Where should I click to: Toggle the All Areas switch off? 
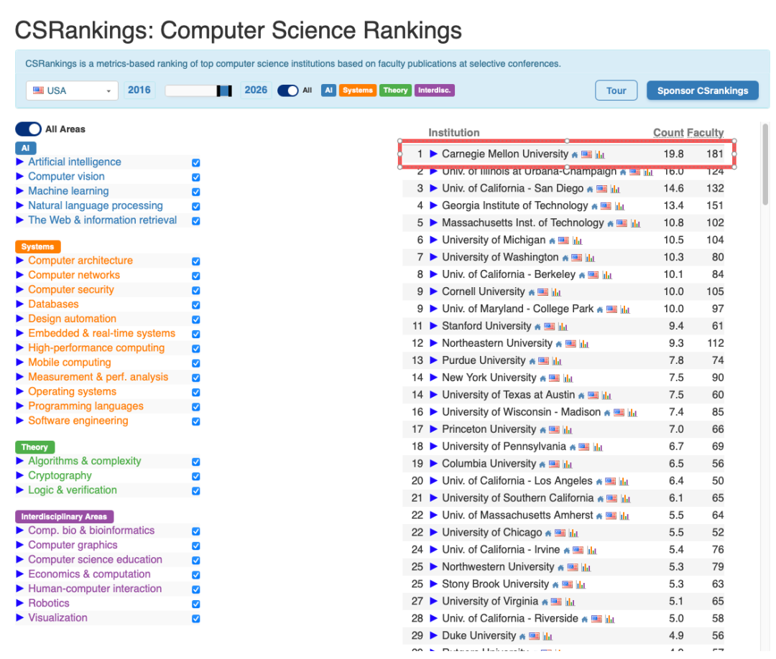point(28,129)
